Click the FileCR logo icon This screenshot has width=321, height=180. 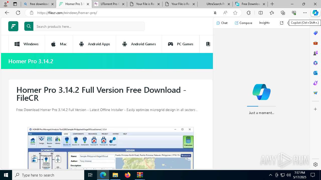click(13, 26)
